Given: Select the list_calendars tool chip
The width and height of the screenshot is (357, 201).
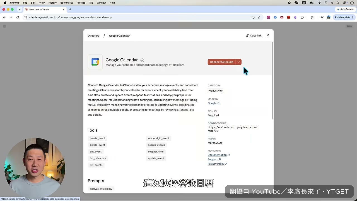Looking at the screenshot, I should [x=98, y=158].
